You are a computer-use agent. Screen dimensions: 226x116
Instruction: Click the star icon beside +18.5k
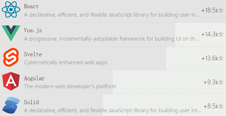[221, 10]
